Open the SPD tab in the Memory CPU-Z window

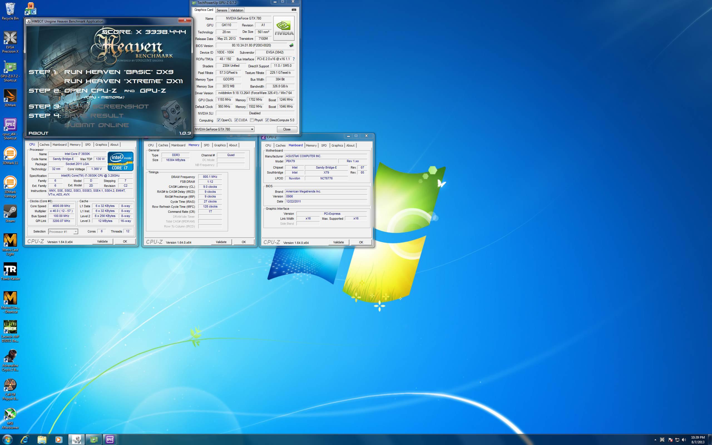(207, 145)
